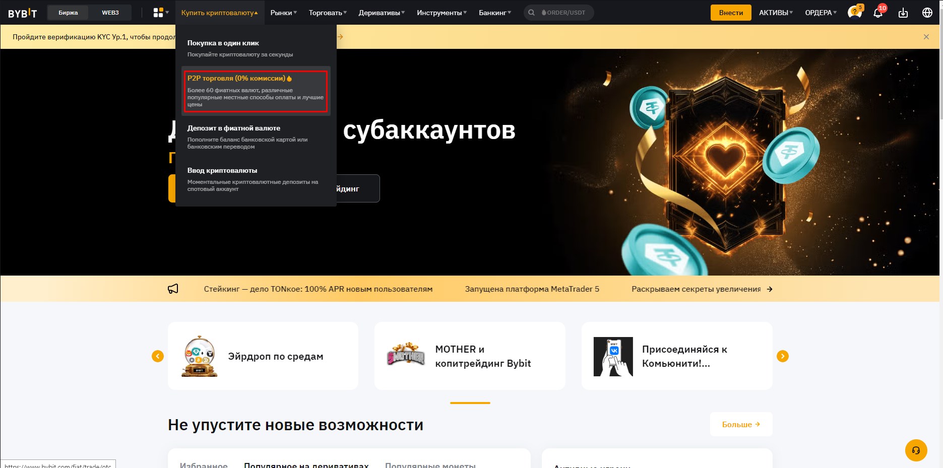The image size is (943, 468).
Task: Open MOTHER и копитрейдинг Bybit card
Action: 470,356
